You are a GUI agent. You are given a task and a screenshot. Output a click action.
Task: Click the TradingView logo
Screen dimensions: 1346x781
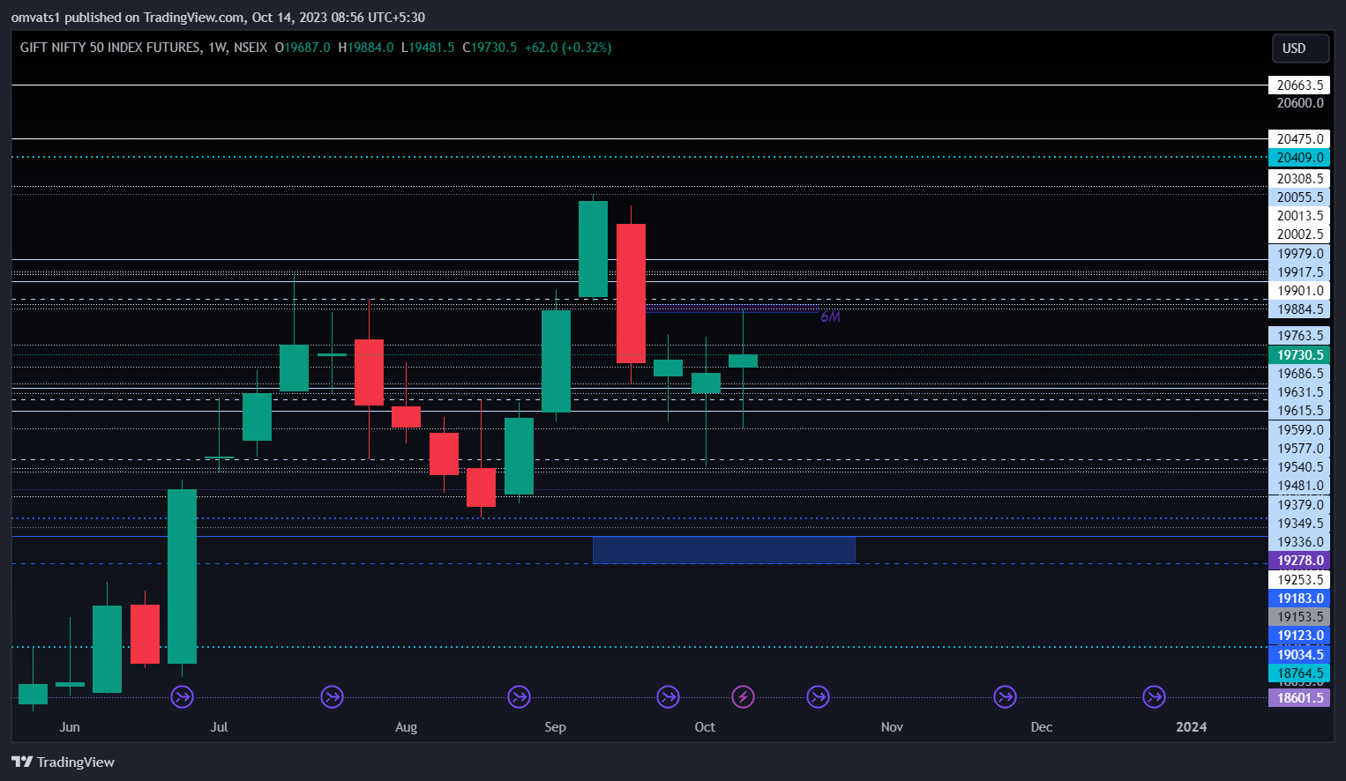point(64,762)
